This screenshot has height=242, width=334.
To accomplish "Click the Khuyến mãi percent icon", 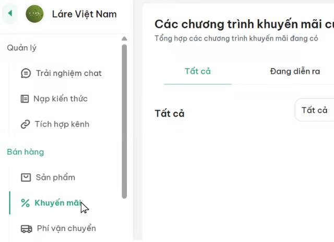I will [25, 203].
